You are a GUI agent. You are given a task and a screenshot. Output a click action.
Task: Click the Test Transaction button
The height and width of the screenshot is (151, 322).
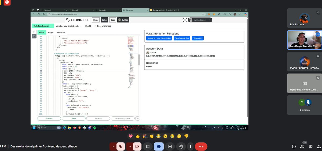(182, 38)
